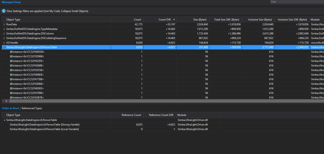Sort by the Count Diff. column header

click(x=160, y=19)
